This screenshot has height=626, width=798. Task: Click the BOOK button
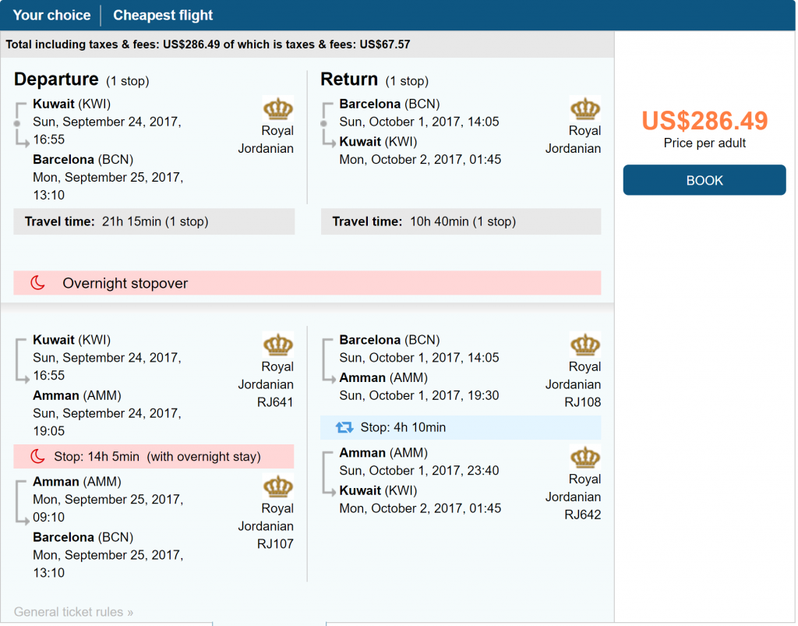(x=704, y=180)
